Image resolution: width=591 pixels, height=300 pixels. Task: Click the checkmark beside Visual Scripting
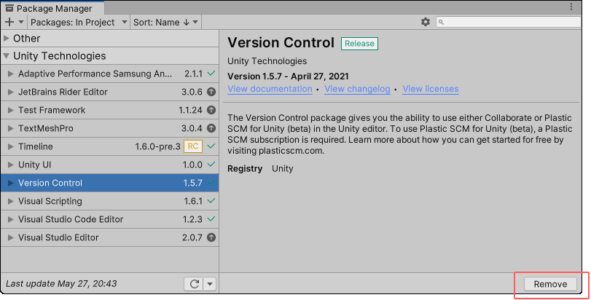click(211, 201)
